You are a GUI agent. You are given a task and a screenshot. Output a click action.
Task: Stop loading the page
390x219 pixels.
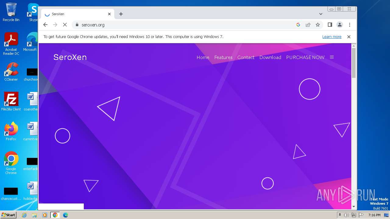click(65, 25)
